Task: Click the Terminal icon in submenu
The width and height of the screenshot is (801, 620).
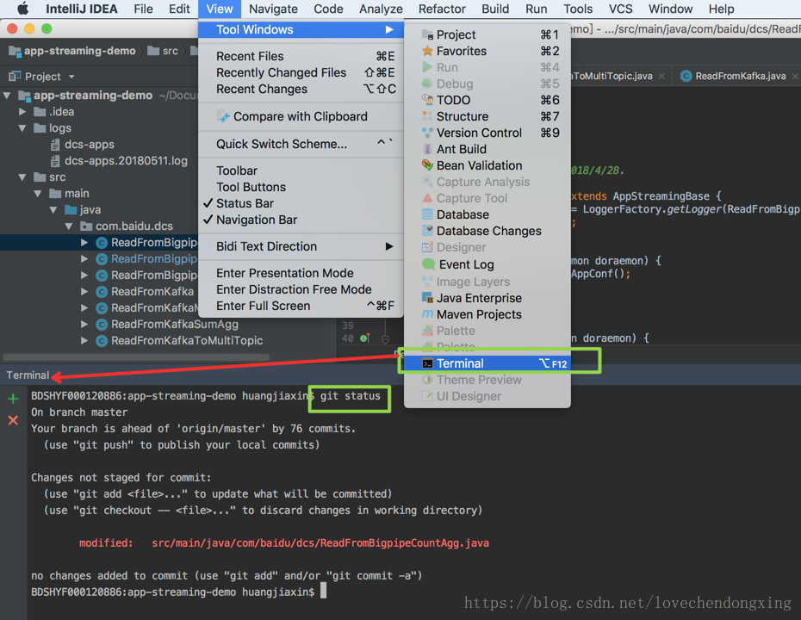Action: 427,363
